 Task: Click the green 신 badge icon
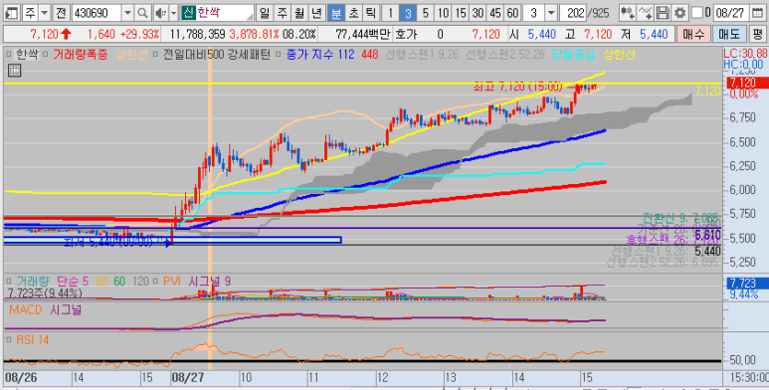[x=188, y=13]
